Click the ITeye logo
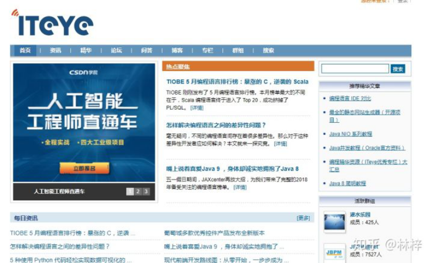The width and height of the screenshot is (433, 263). pyautogui.click(x=52, y=23)
